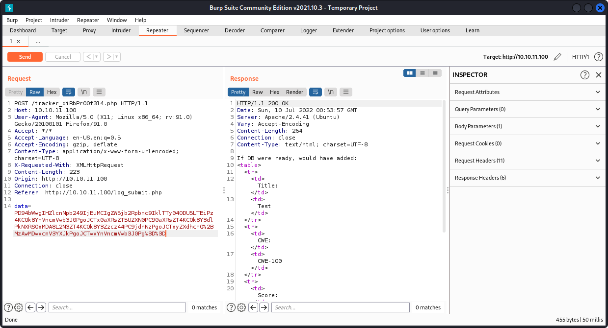This screenshot has height=328, width=608.
Task: Open the forward-history dropdown arrow
Action: point(117,57)
